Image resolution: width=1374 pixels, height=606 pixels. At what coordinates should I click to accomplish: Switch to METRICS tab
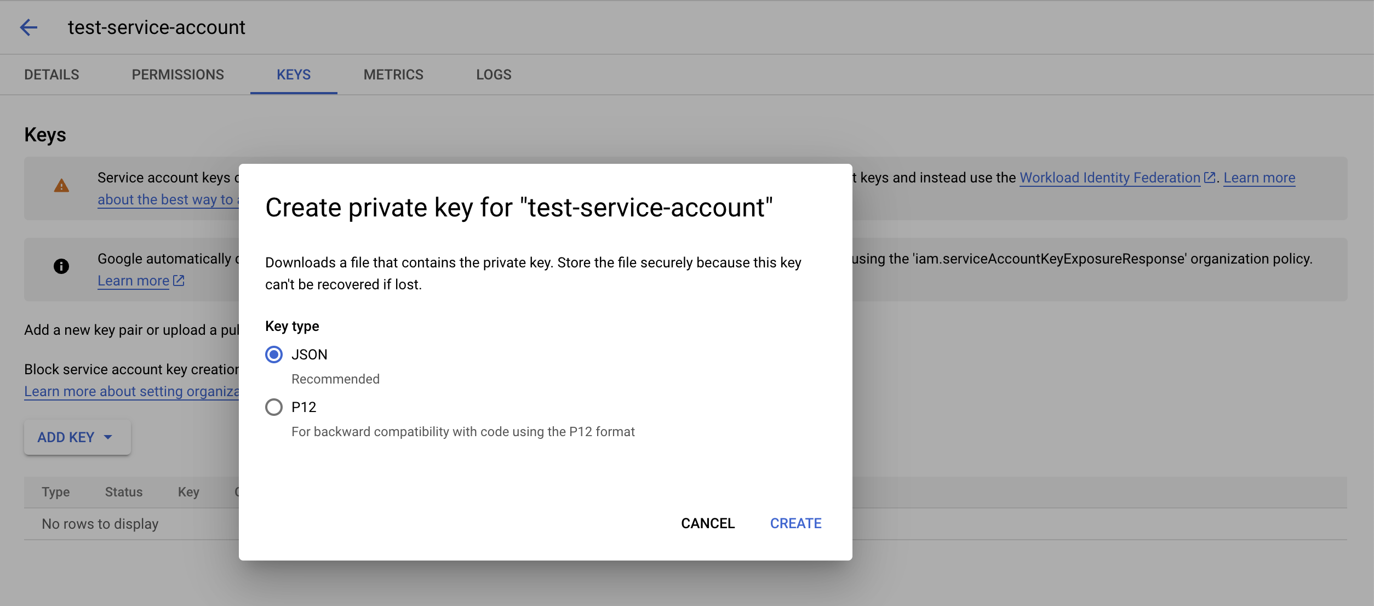click(x=393, y=75)
